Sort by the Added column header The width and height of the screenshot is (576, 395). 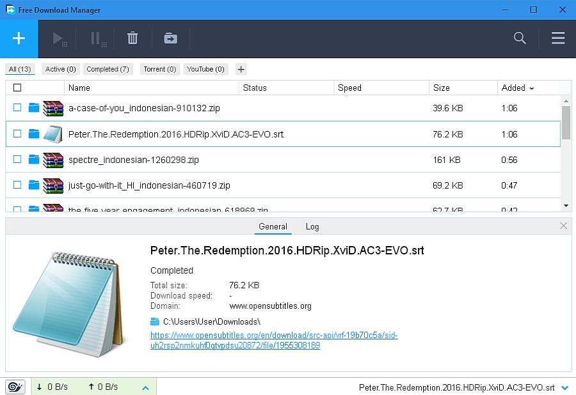click(x=517, y=88)
